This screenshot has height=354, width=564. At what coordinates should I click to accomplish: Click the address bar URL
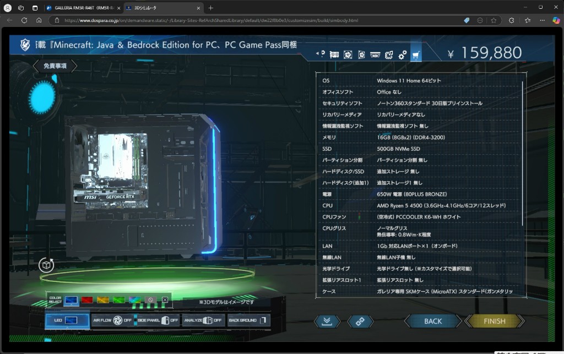(211, 20)
